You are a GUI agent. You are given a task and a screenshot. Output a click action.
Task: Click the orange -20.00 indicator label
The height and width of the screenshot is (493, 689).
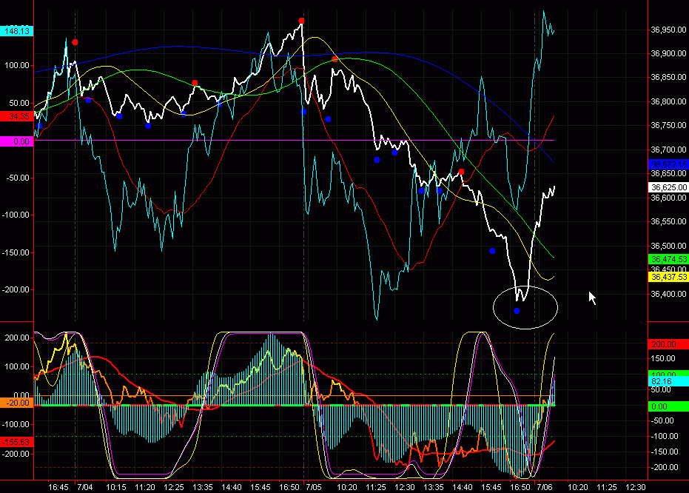(17, 403)
